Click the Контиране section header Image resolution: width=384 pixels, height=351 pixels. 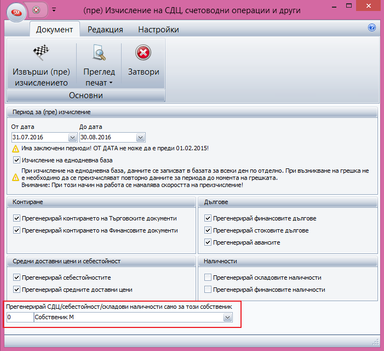coord(101,202)
